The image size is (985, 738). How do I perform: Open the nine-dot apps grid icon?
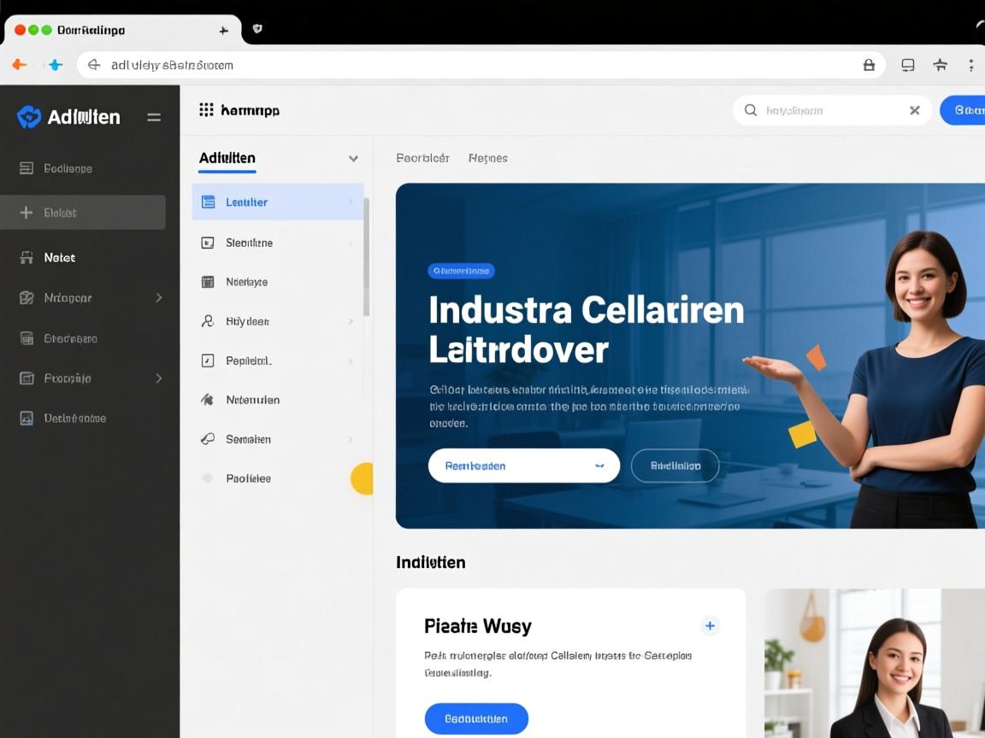click(x=206, y=109)
